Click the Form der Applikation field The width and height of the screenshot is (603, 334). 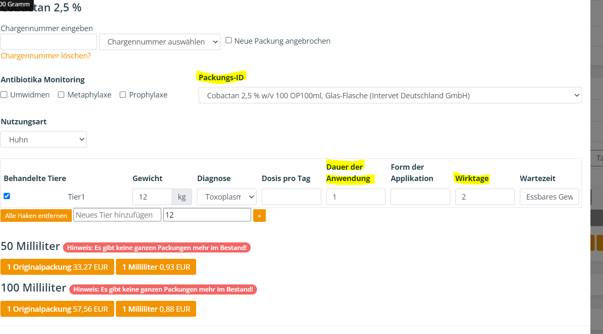click(420, 197)
